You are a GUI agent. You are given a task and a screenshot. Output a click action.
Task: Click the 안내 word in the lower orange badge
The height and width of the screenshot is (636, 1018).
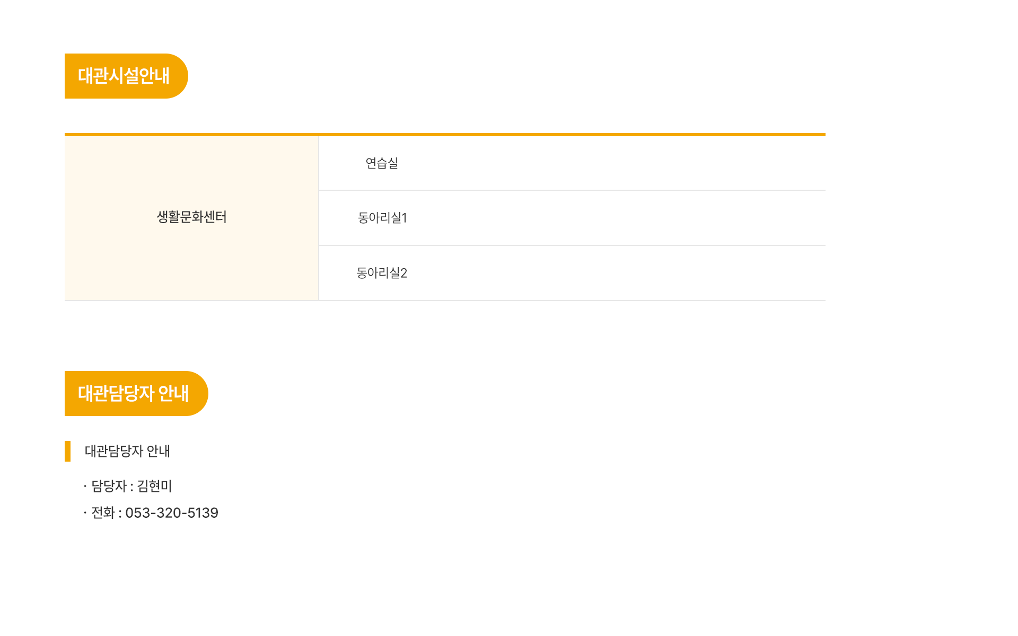[173, 393]
